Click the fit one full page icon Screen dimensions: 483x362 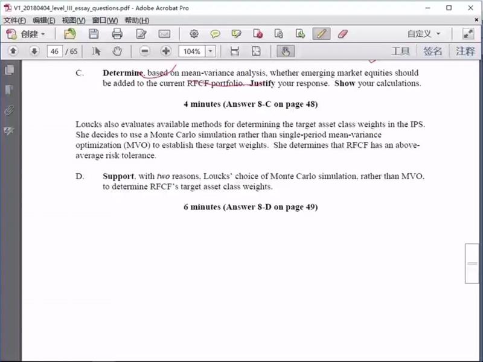pos(256,51)
